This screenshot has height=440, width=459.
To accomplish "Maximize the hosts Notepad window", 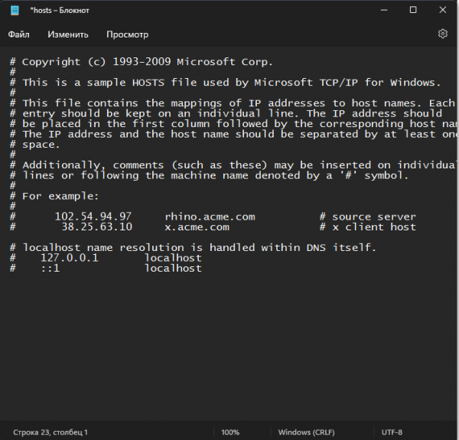I will 413,10.
